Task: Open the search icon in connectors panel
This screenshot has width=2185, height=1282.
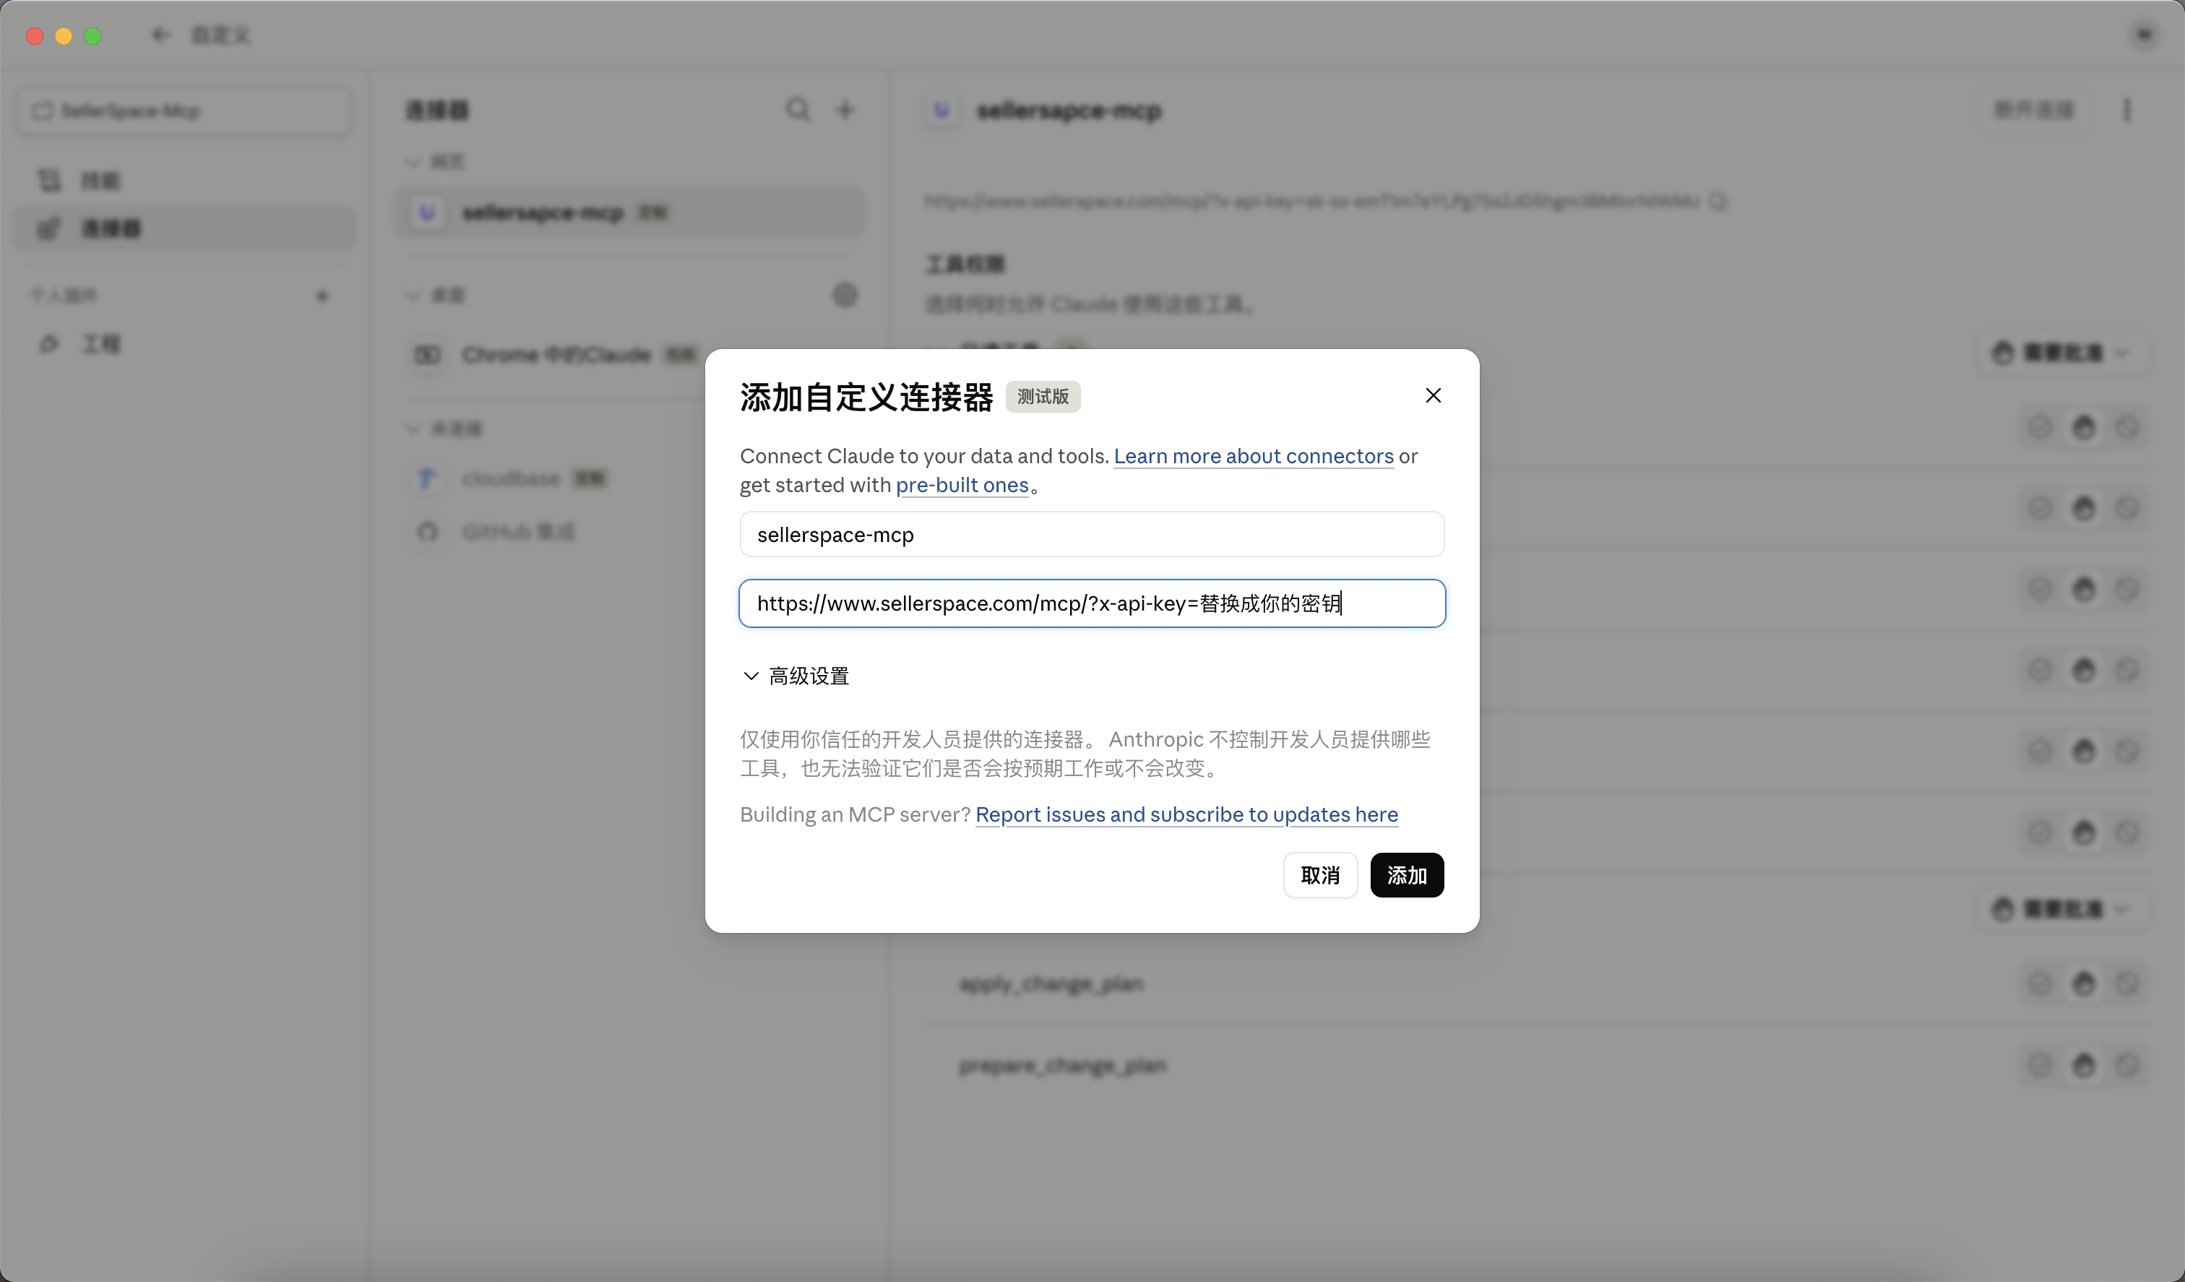Action: pos(798,110)
